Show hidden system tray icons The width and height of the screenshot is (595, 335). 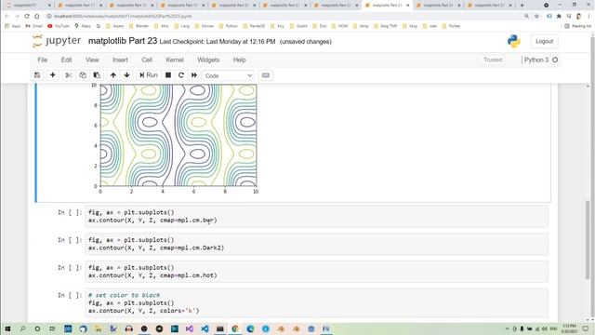pyautogui.click(x=507, y=328)
